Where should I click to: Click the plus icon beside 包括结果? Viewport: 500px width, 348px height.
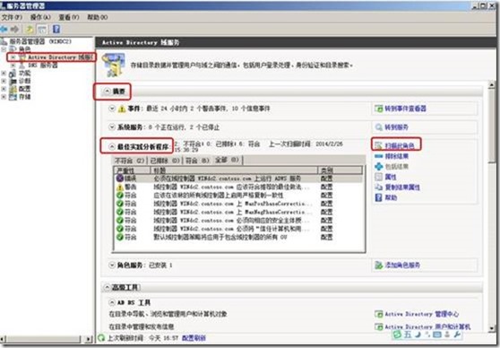tap(378, 166)
